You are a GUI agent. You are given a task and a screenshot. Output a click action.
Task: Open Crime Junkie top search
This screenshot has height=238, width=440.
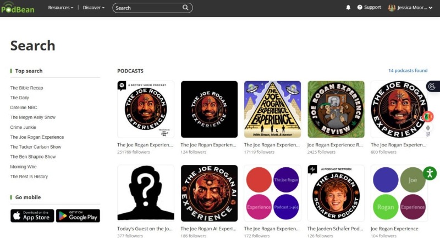point(23,127)
